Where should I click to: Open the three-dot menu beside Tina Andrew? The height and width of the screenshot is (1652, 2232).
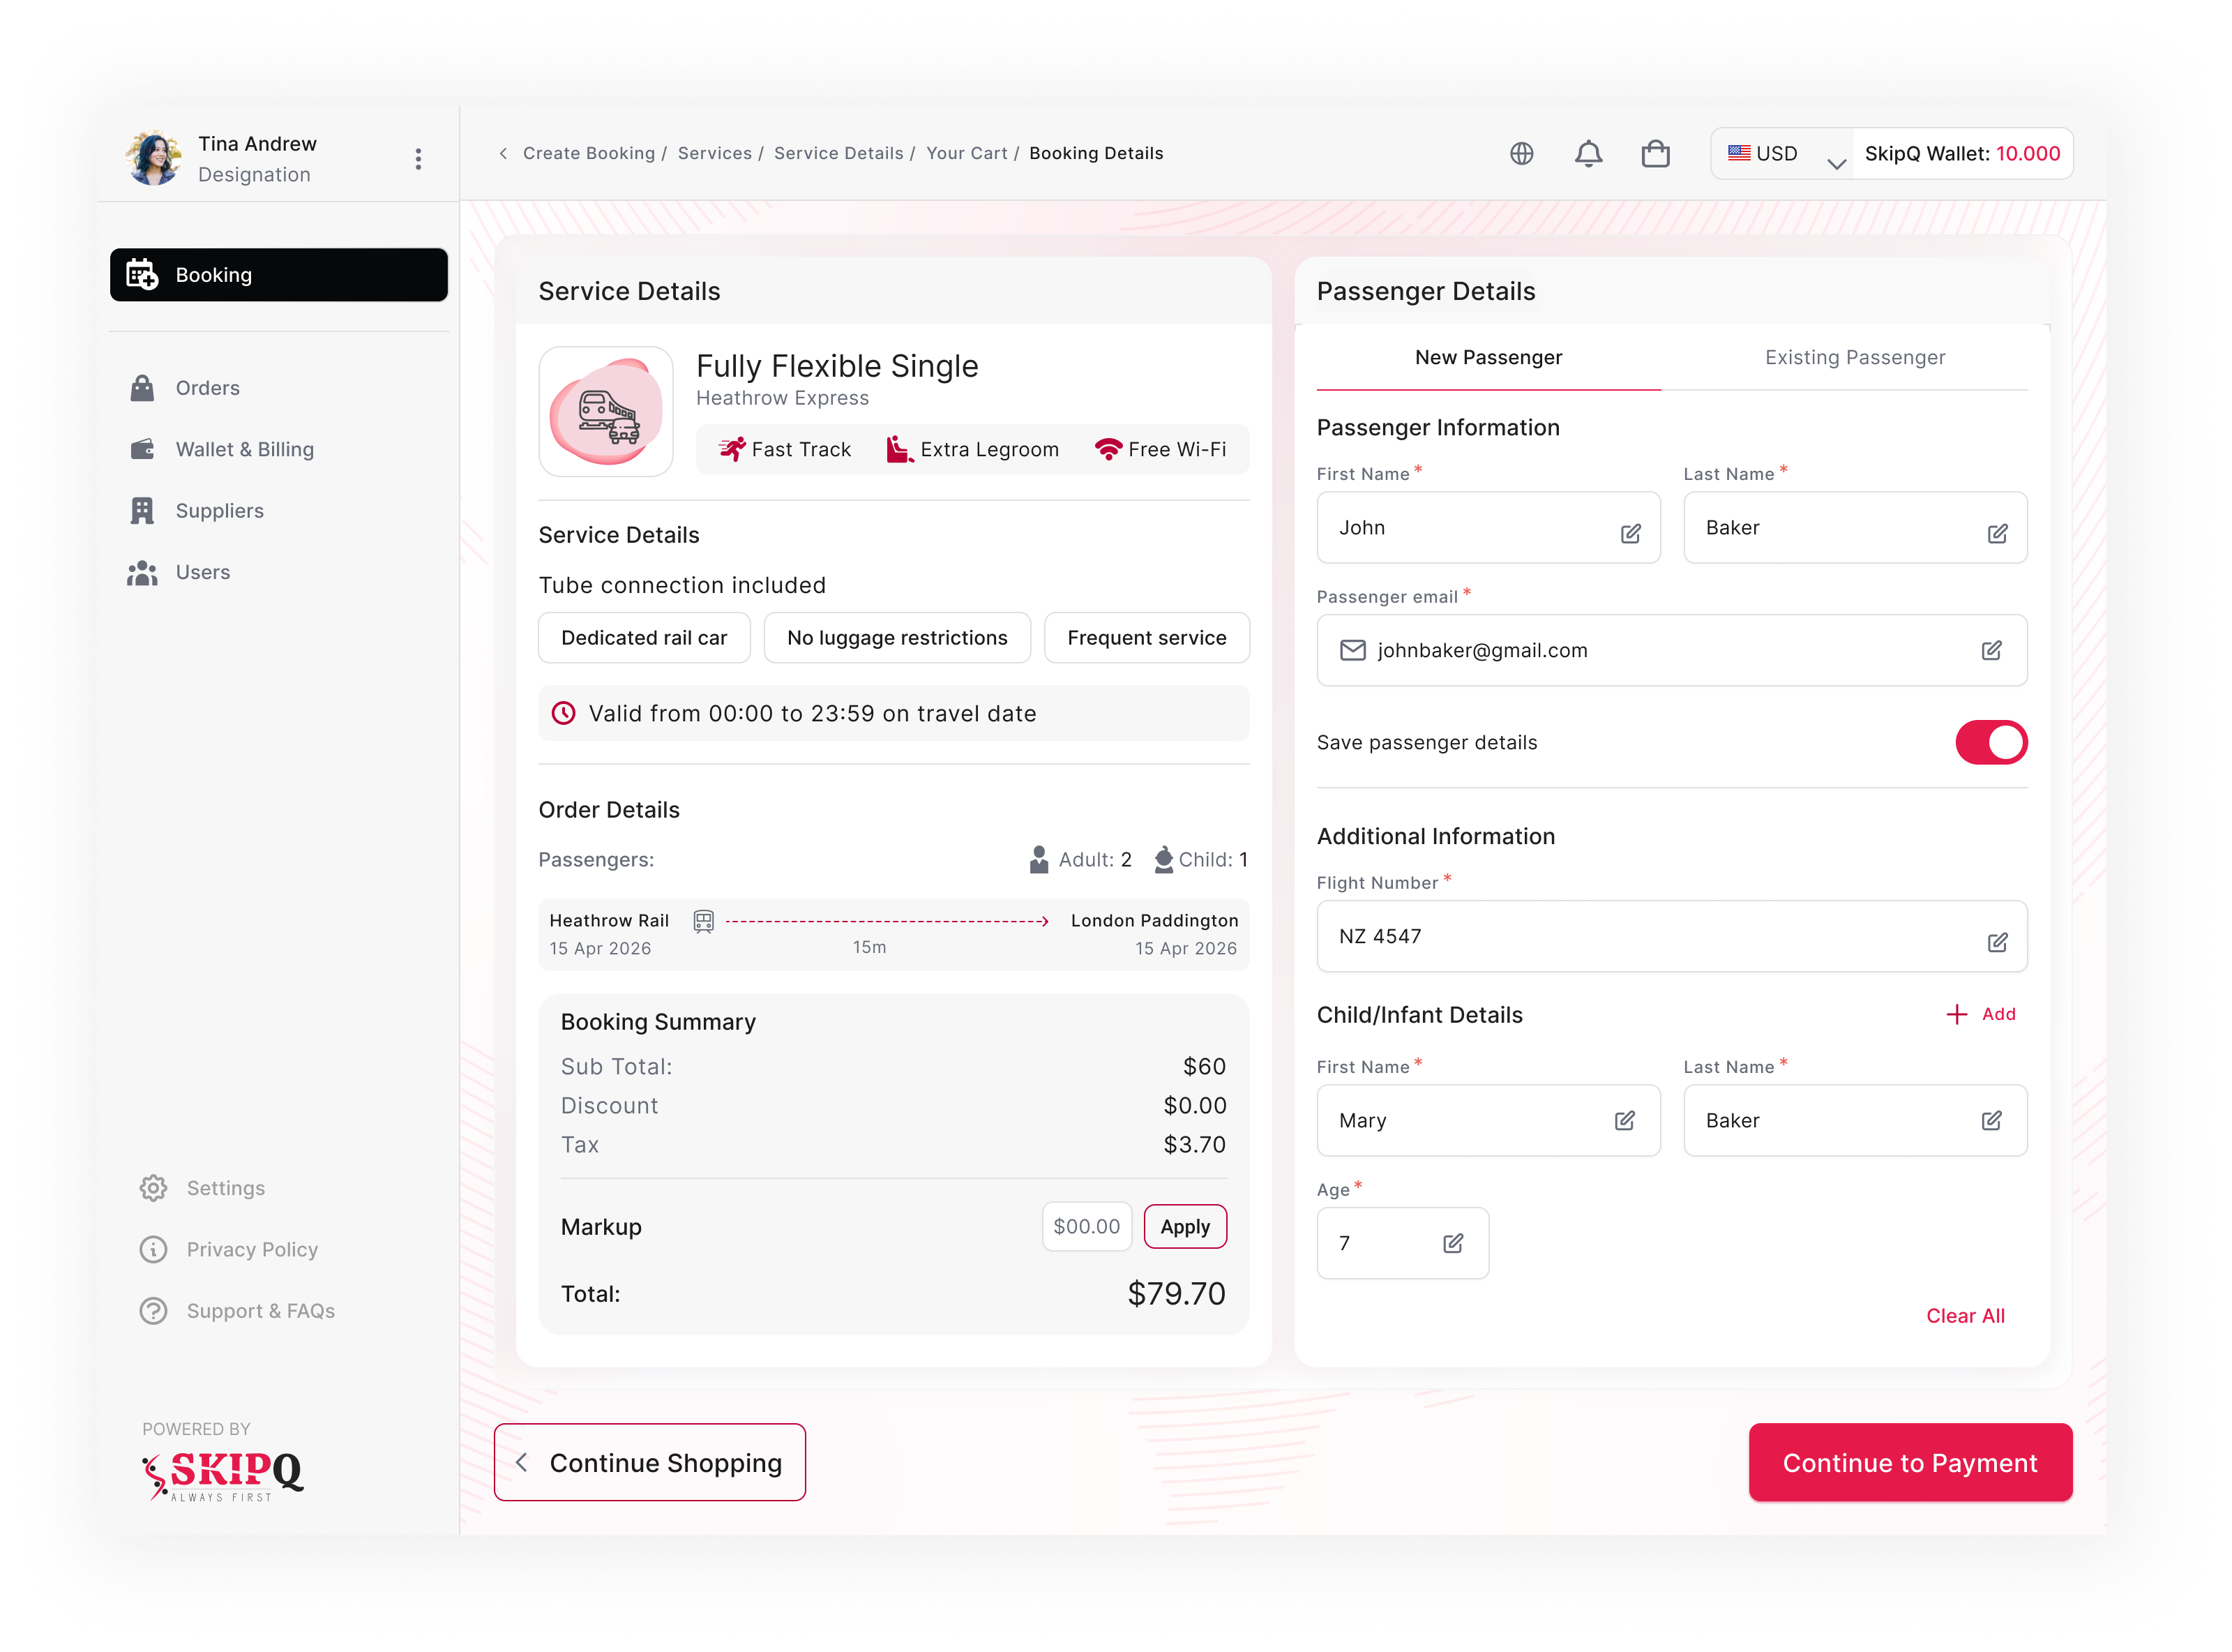tap(418, 159)
